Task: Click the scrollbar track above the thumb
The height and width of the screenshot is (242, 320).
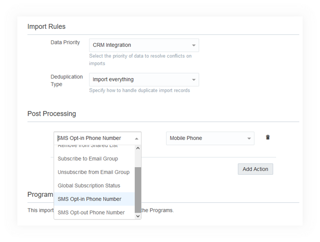Action: pyautogui.click(x=138, y=159)
